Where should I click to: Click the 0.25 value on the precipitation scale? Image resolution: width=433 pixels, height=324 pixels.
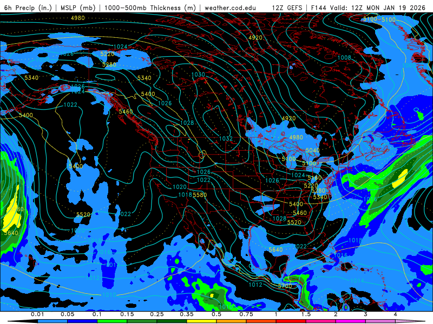tap(157, 314)
